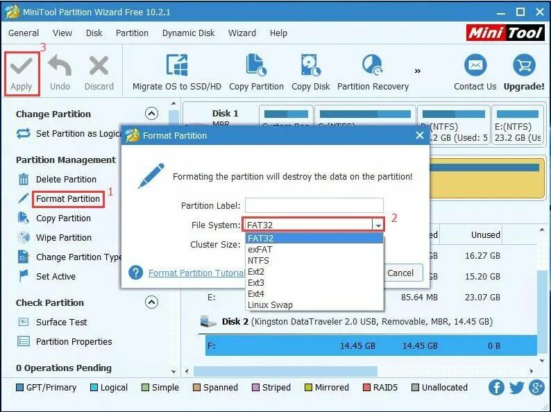Click the Copy Partition sidebar icon

click(23, 218)
